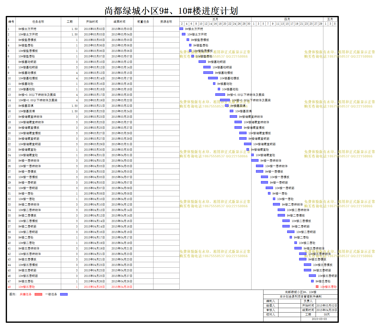Click the 工期 column header in the table
This screenshot has width=375, height=328.
(70, 22)
